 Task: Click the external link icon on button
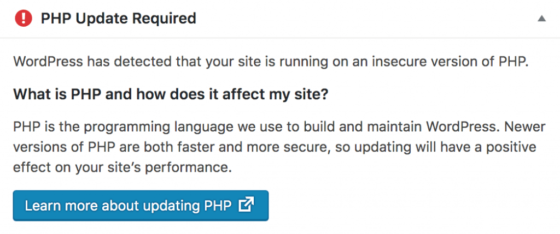point(247,205)
